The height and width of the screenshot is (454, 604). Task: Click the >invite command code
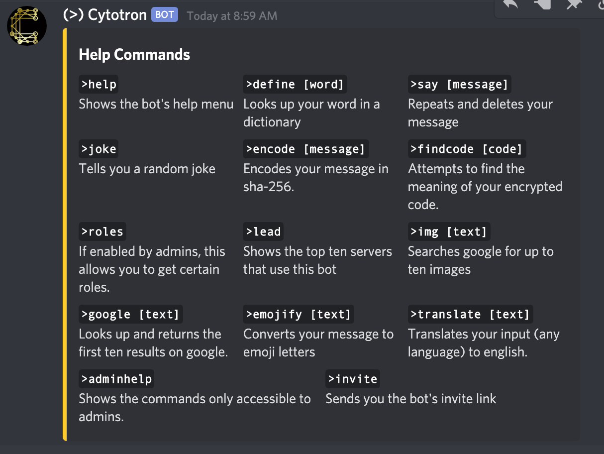(x=353, y=379)
